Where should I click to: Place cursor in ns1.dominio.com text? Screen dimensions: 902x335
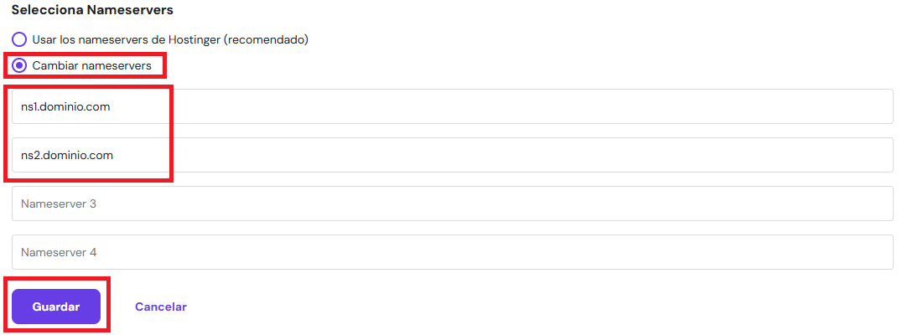tap(66, 107)
